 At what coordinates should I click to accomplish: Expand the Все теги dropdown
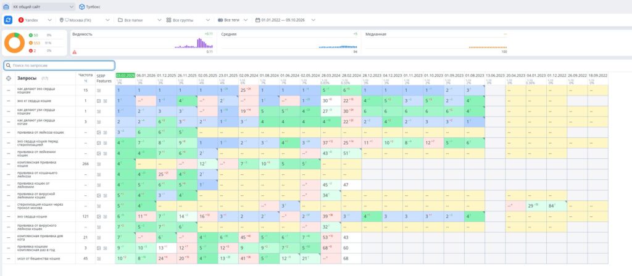click(233, 20)
